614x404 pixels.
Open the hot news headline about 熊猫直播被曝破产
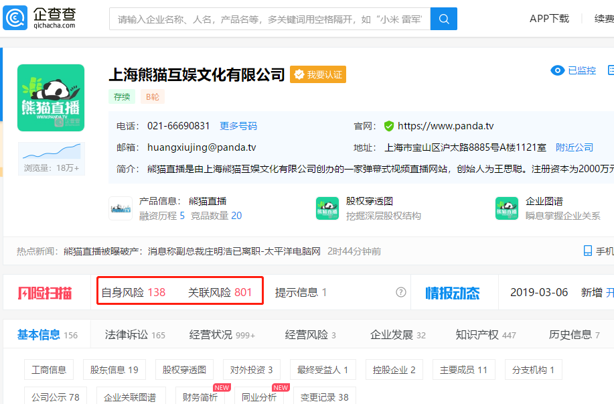(192, 251)
